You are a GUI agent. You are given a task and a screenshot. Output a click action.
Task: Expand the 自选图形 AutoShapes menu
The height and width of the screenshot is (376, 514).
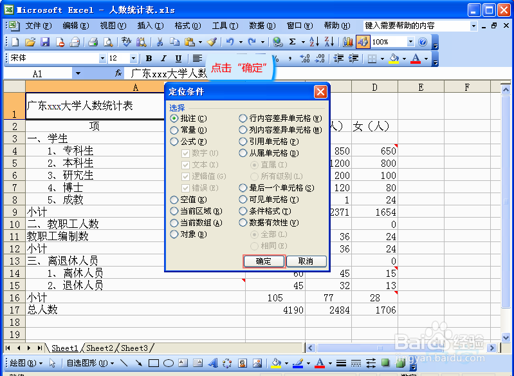click(x=90, y=363)
